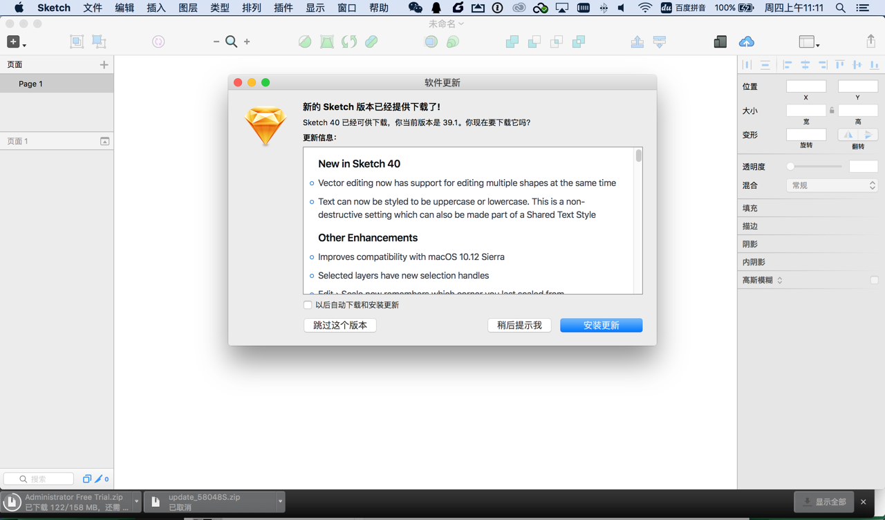Click the Move Forward toolbar icon
885x520 pixels.
637,42
